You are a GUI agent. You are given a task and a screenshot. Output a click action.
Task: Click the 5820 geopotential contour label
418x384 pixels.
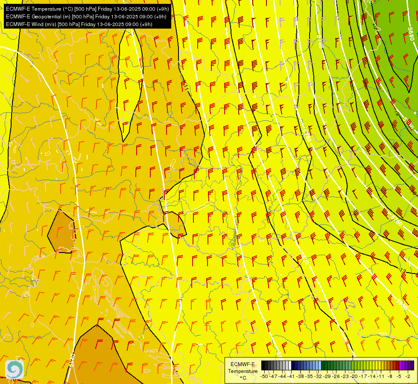click(304, 258)
